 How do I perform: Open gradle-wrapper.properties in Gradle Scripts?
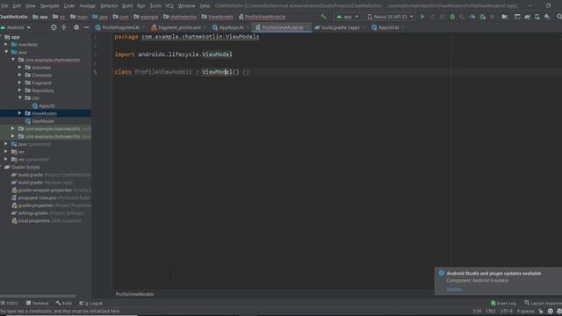tap(45, 190)
